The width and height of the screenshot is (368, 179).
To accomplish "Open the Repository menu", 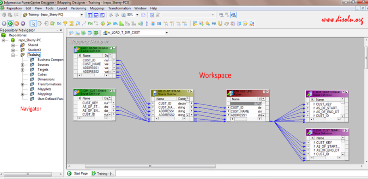I will pyautogui.click(x=14, y=8).
